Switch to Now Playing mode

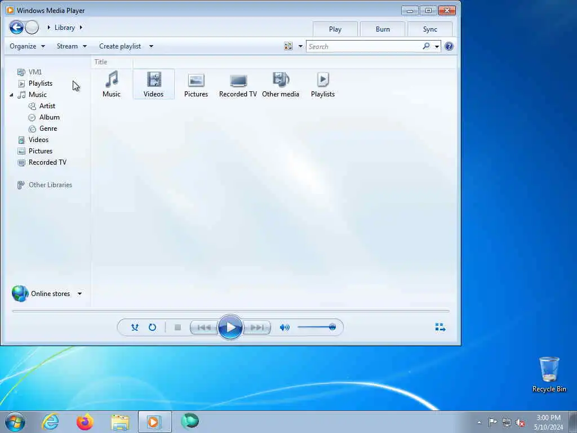pos(440,328)
